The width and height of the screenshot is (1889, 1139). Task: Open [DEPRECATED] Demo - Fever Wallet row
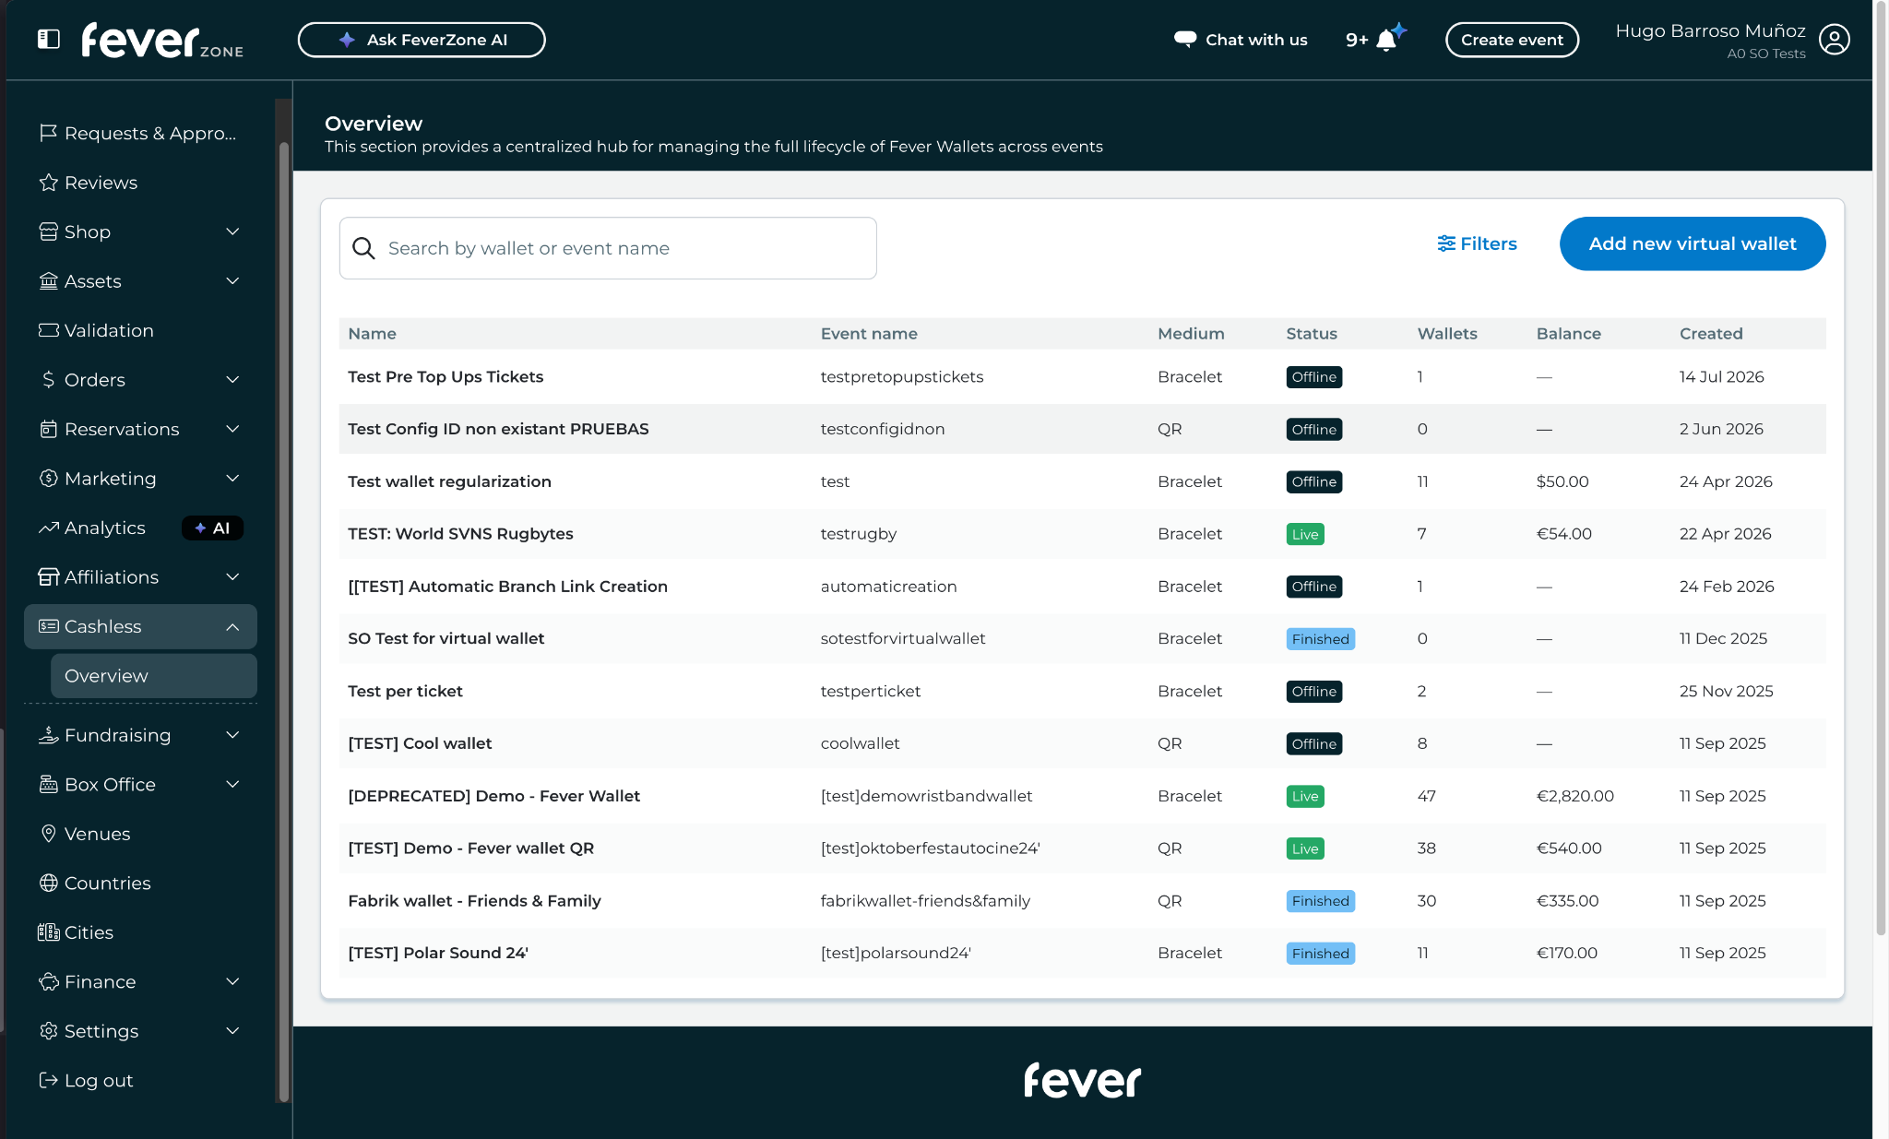click(x=1082, y=796)
